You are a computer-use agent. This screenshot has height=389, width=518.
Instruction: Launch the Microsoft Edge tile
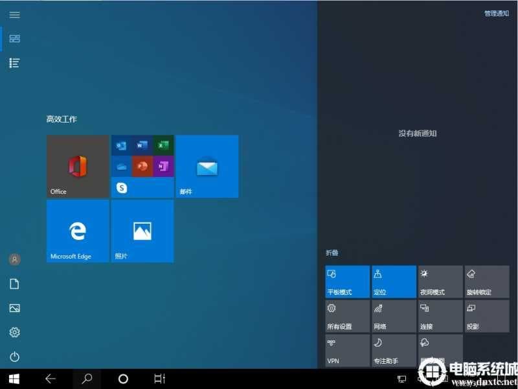pyautogui.click(x=78, y=231)
